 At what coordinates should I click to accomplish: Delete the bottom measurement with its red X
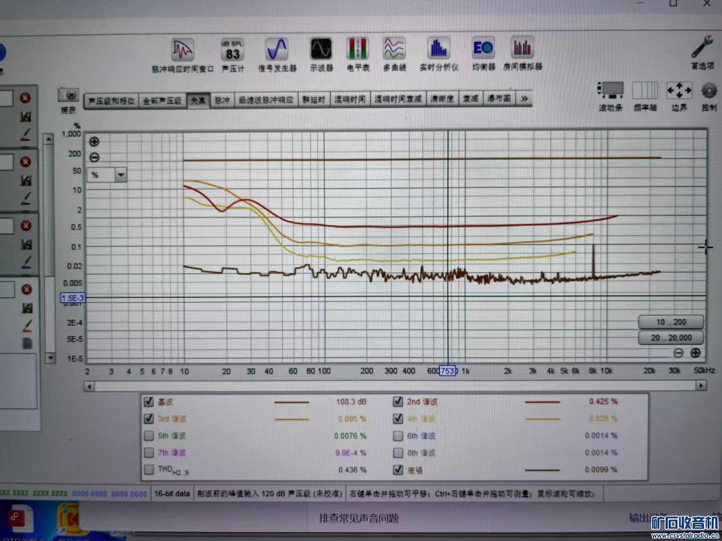coord(27,289)
